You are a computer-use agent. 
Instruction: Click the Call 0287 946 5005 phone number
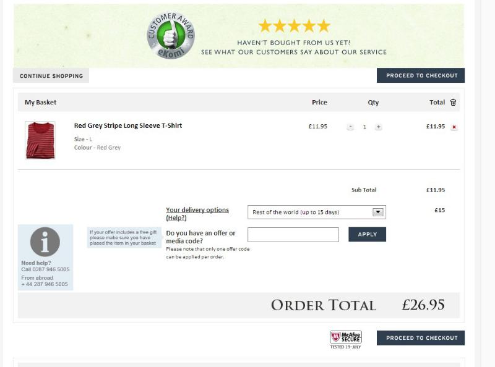45,269
